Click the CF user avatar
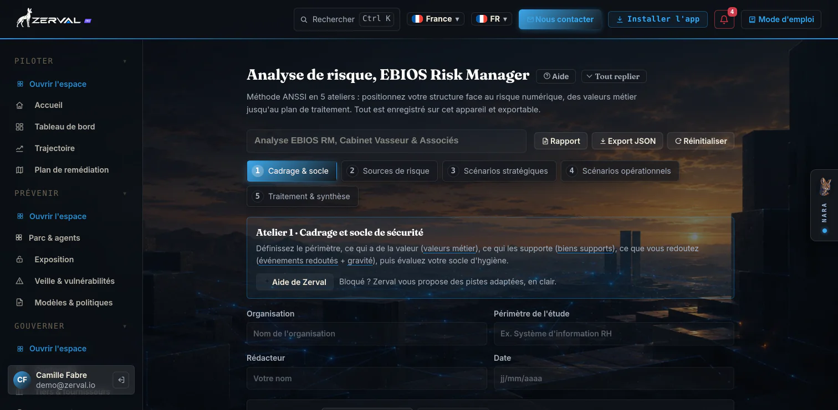Image resolution: width=838 pixels, height=410 pixels. pyautogui.click(x=22, y=380)
